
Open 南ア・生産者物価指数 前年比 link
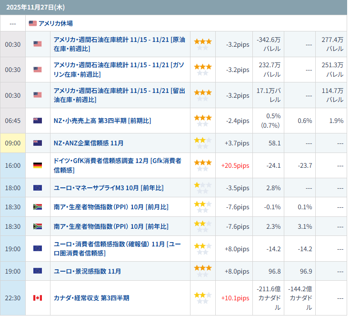coord(111,226)
